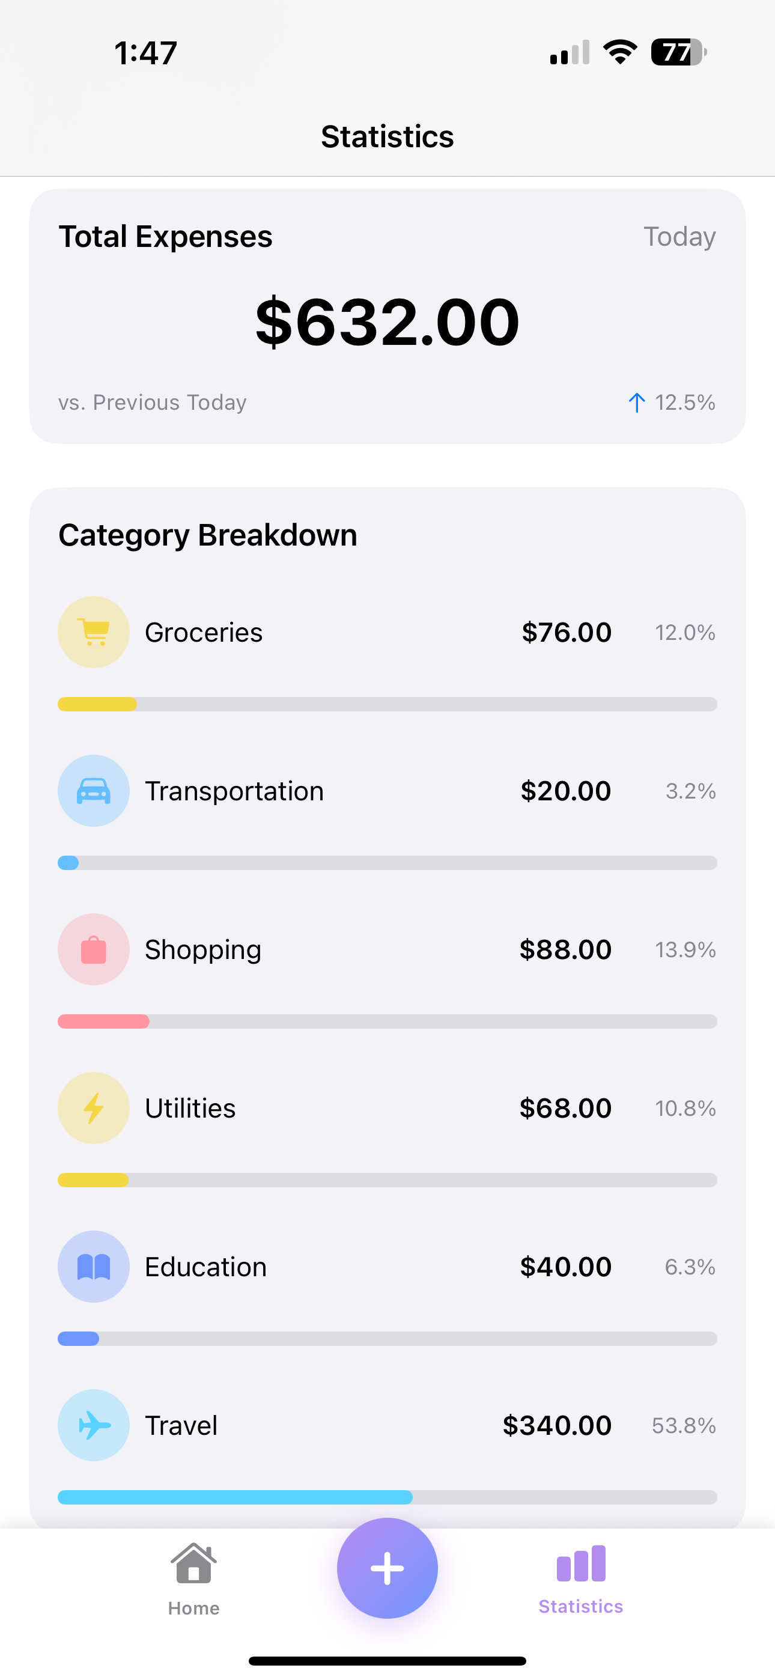Tap the Education book icon
Screen dimensions: 775x1680
93,1266
